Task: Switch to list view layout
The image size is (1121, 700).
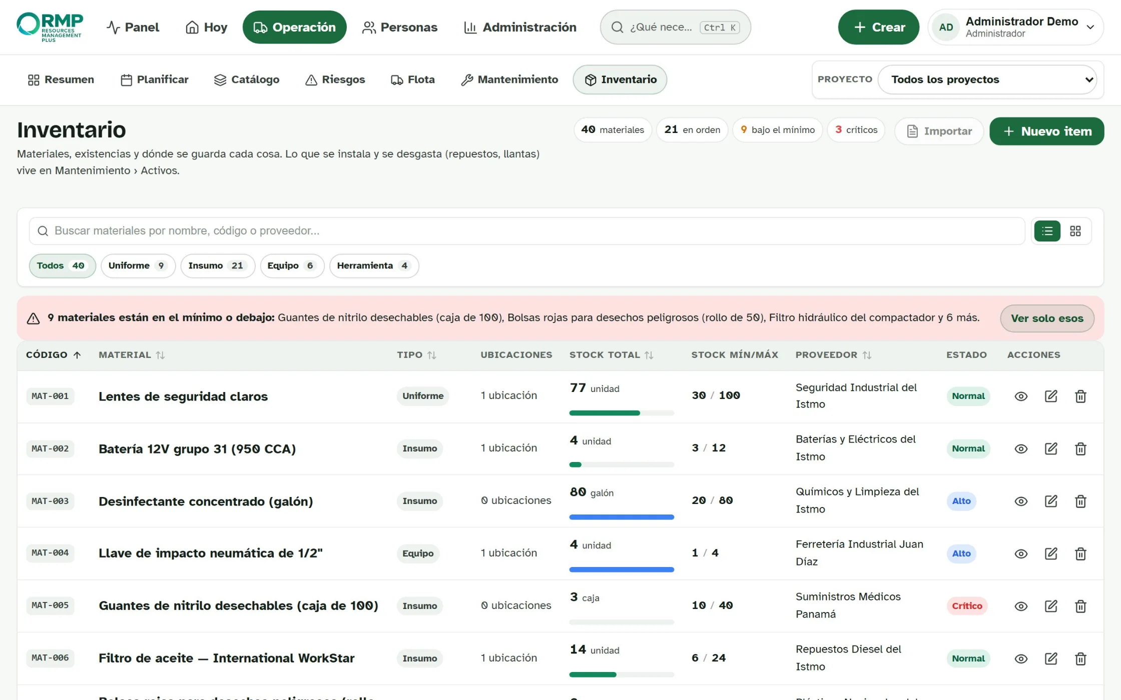Action: click(1047, 231)
